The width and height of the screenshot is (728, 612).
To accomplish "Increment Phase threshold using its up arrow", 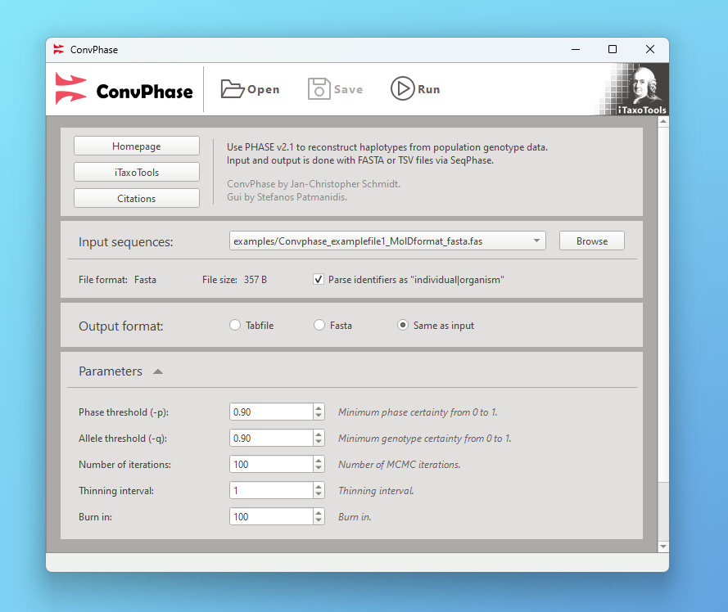I will point(318,407).
